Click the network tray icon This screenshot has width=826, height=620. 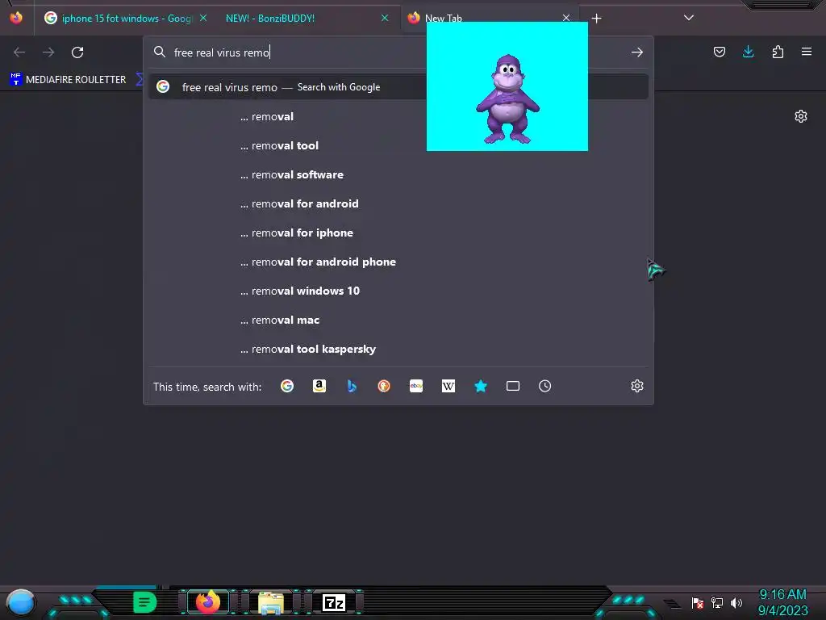pos(717,602)
